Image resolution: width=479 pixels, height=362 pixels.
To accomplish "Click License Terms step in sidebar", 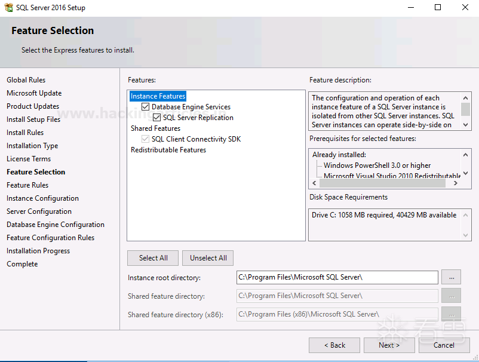I will tap(29, 159).
